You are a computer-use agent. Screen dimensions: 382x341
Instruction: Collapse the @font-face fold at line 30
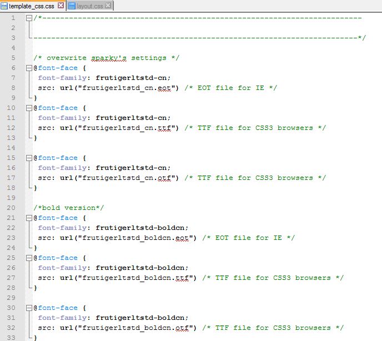[29, 308]
